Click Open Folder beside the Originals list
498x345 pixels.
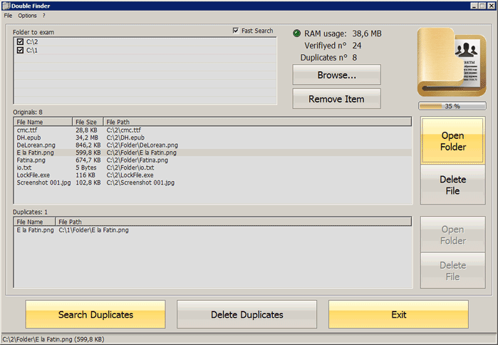(452, 140)
